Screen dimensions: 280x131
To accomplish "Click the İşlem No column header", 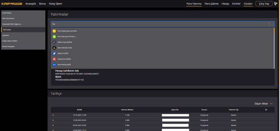I will pyautogui.click(x=175, y=110).
